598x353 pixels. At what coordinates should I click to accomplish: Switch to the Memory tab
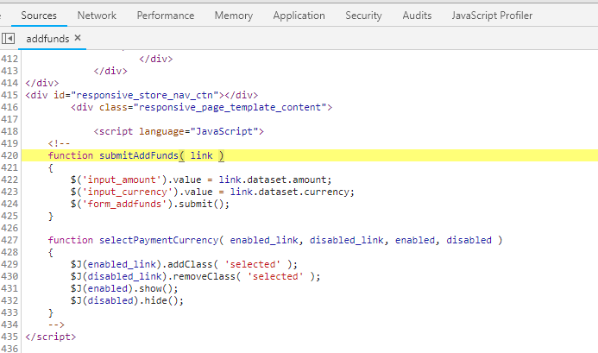233,16
